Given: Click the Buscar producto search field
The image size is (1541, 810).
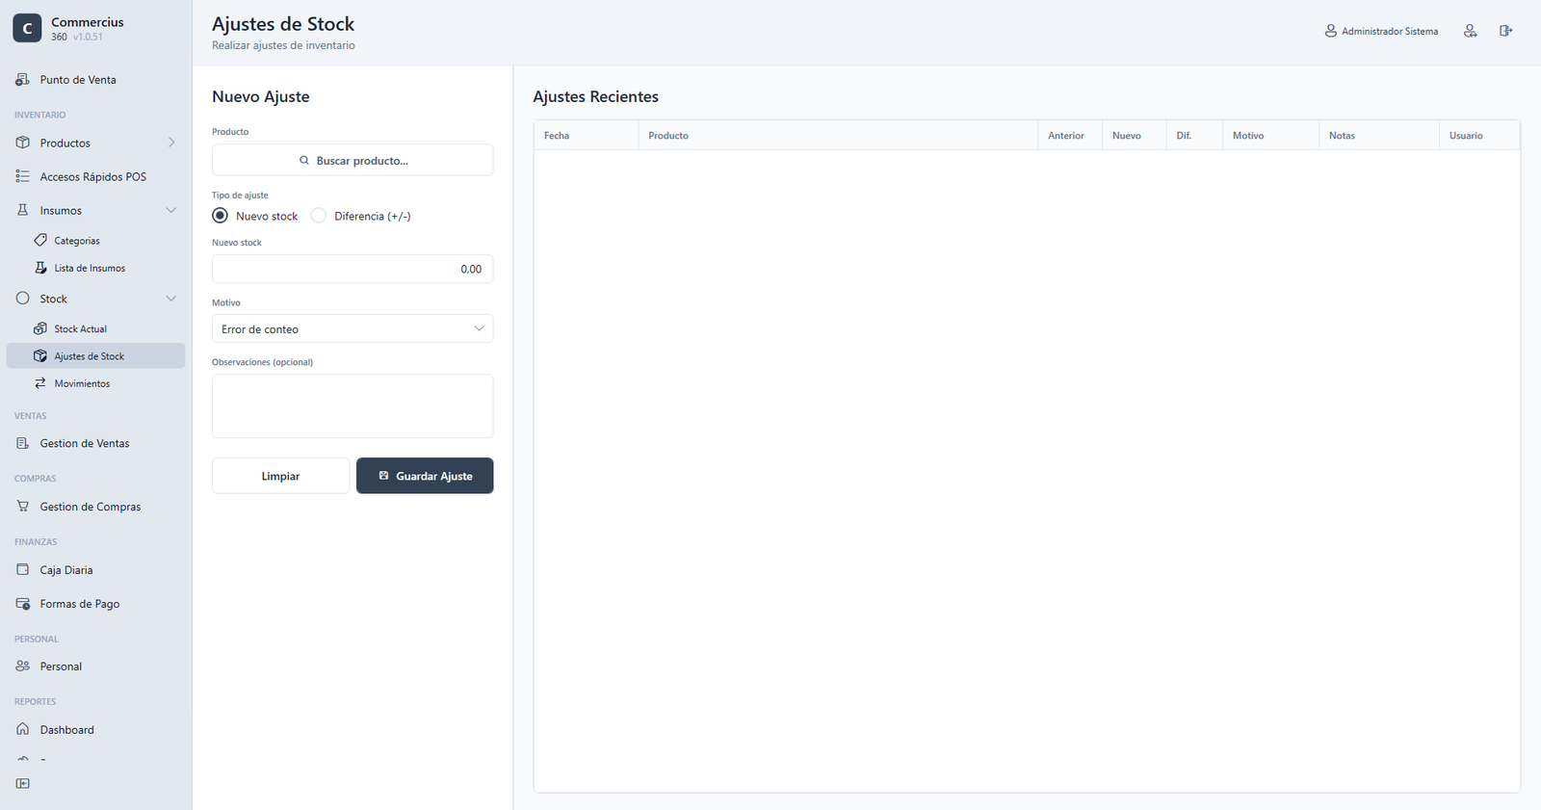Looking at the screenshot, I should [353, 160].
